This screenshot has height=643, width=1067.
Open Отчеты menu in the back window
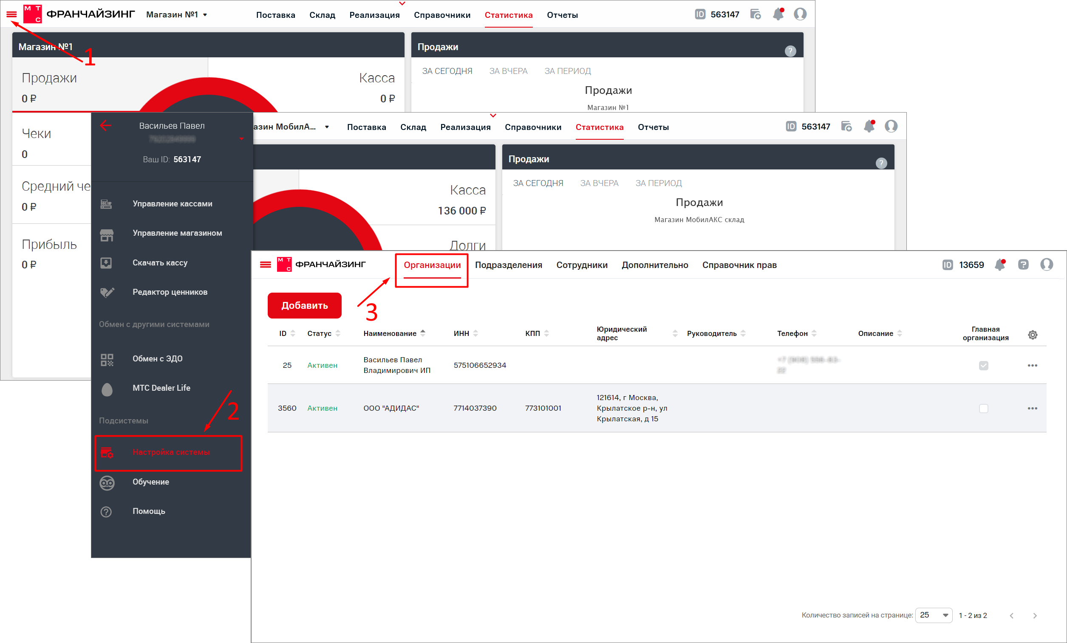(x=562, y=15)
